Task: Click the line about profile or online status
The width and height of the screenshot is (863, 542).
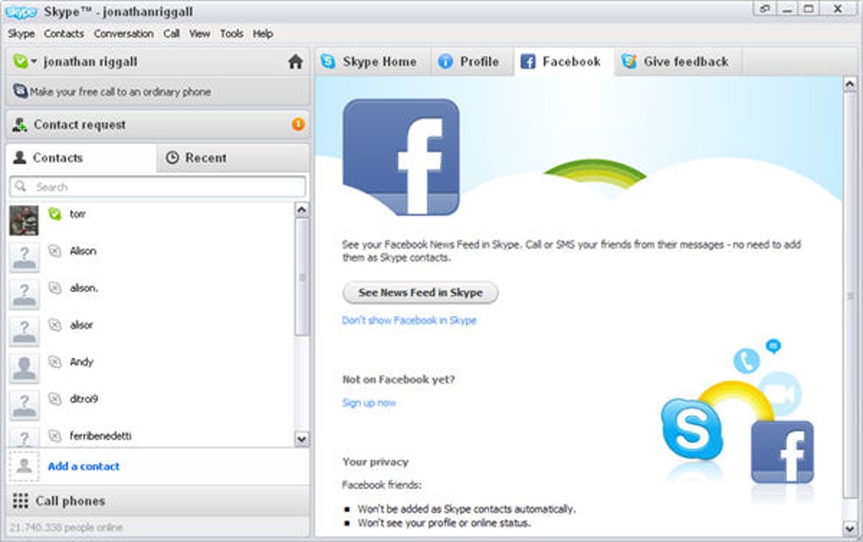Action: (x=444, y=523)
